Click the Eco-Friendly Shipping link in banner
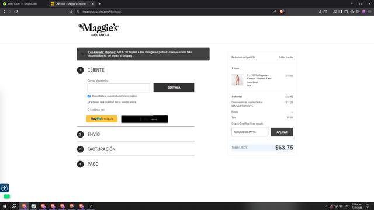 [102, 52]
